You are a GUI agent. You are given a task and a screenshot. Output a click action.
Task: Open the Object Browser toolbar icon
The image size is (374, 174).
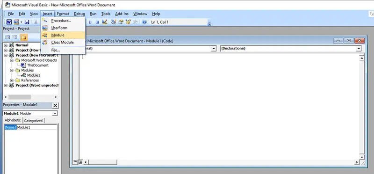tap(128, 22)
